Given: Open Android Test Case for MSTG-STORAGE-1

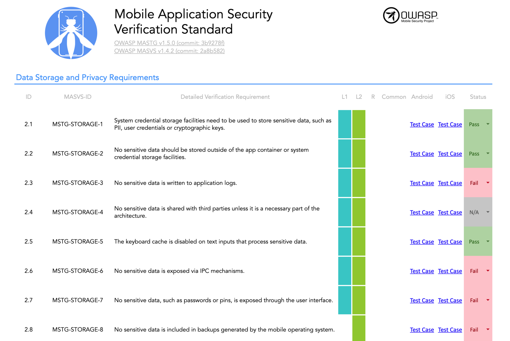Looking at the screenshot, I should (x=422, y=124).
